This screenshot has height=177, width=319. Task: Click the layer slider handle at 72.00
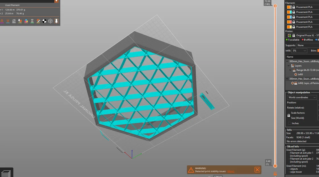275,6
